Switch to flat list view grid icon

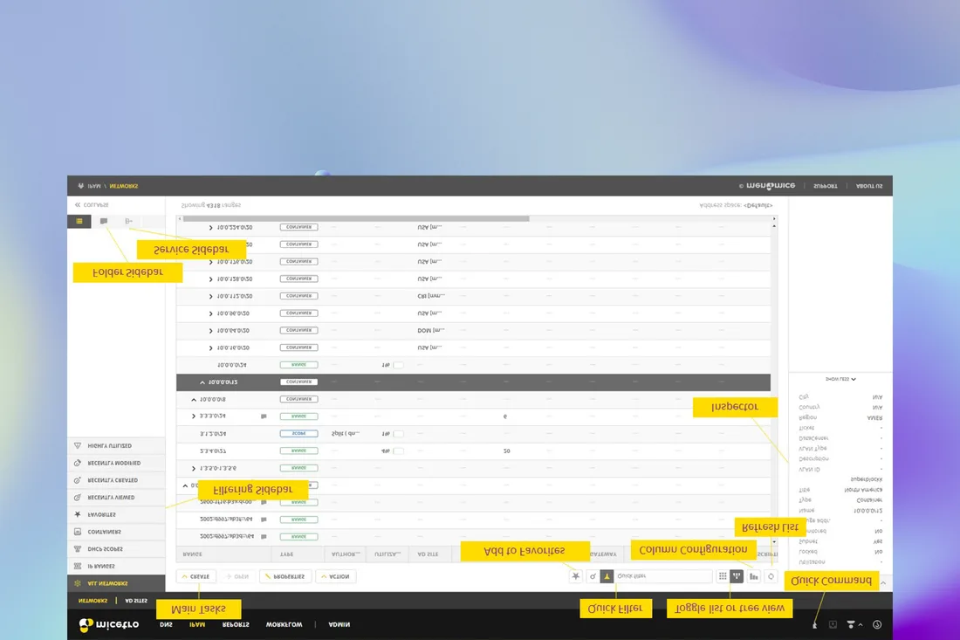[x=723, y=576]
